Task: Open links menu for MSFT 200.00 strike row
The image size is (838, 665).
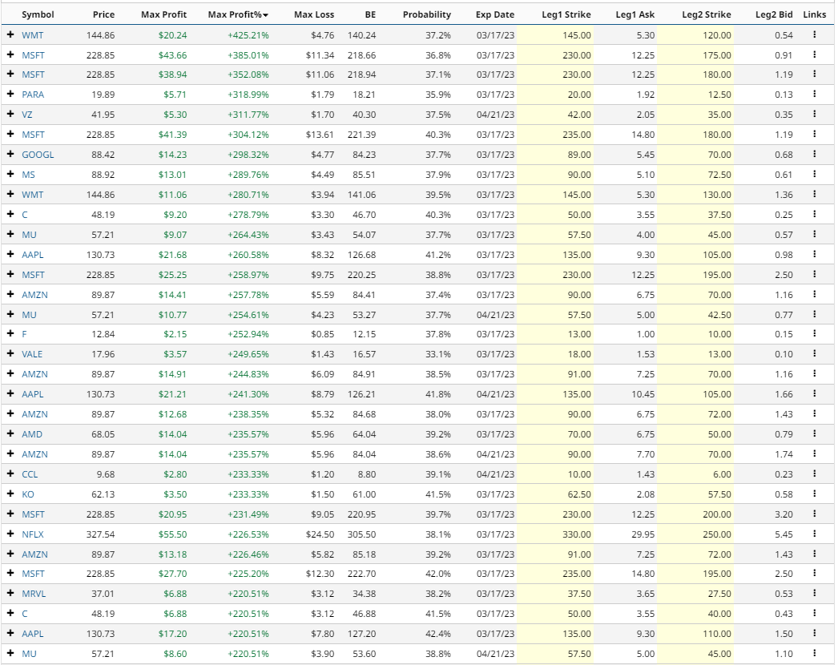Action: [x=815, y=514]
